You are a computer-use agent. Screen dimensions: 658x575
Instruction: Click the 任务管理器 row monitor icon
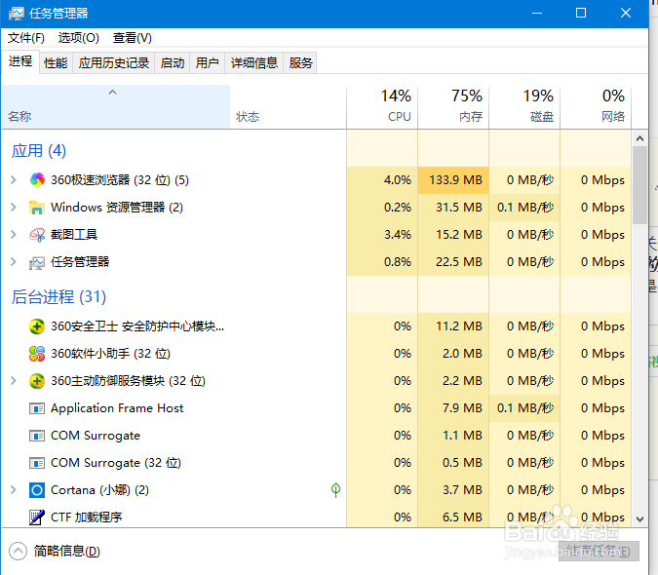click(37, 262)
